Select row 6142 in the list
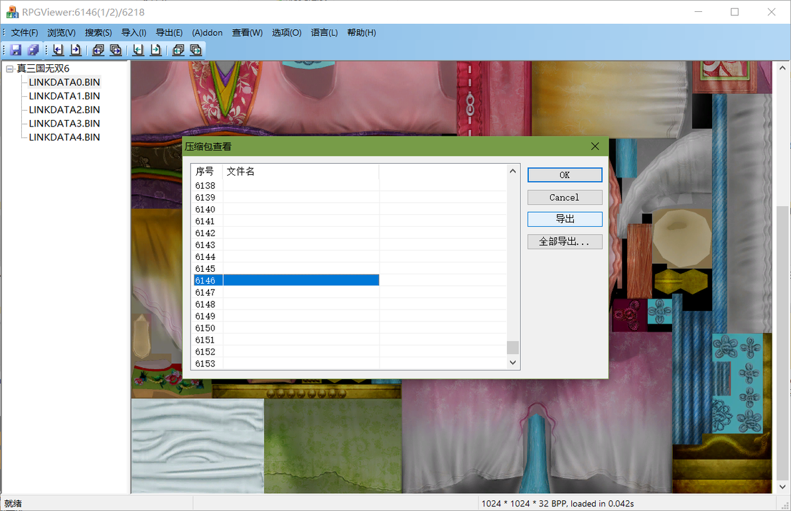Screen dimensions: 791x511 (350, 233)
